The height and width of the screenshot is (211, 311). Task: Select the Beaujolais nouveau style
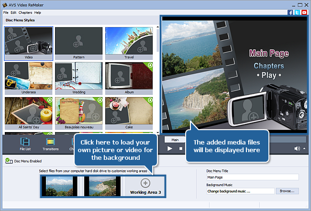(79, 113)
